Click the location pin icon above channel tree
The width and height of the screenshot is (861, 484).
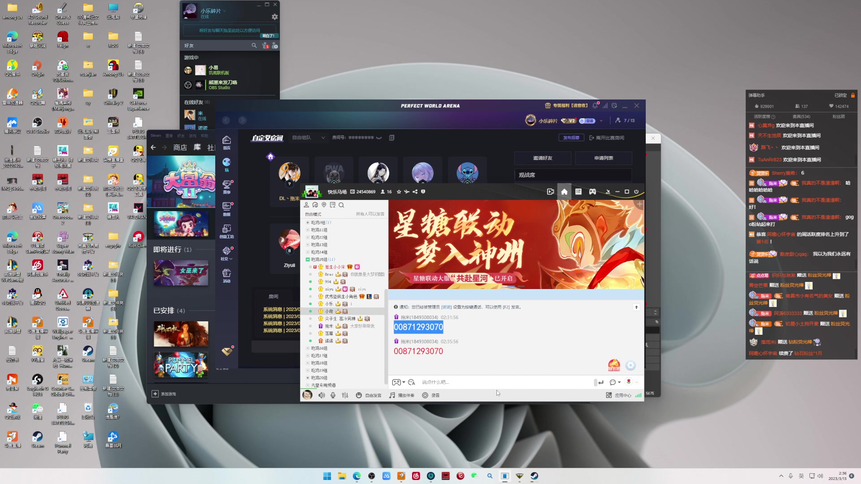tap(324, 205)
